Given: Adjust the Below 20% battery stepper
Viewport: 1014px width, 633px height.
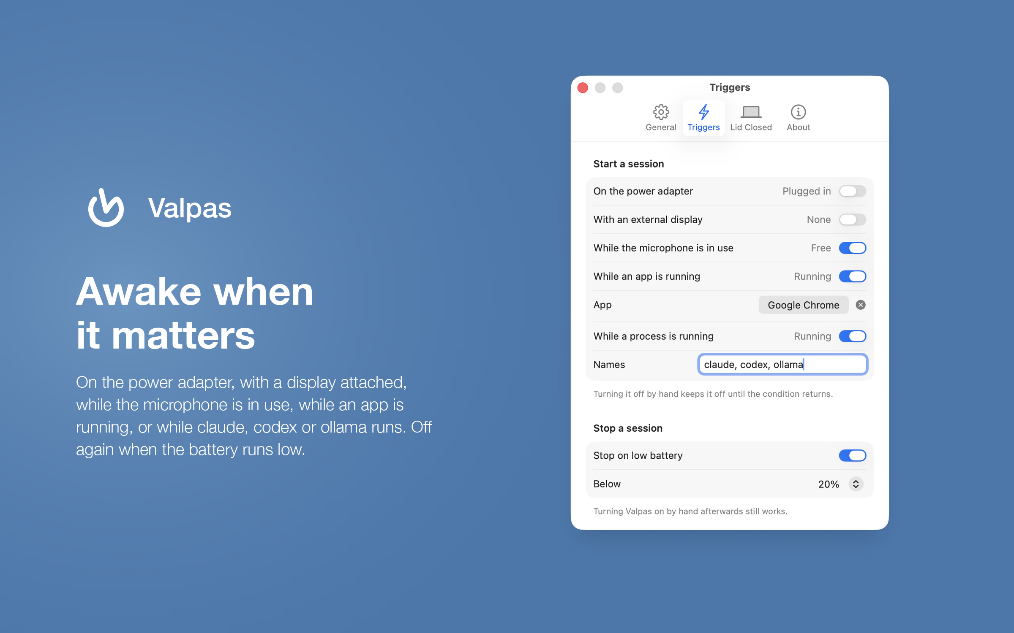Looking at the screenshot, I should pyautogui.click(x=856, y=484).
